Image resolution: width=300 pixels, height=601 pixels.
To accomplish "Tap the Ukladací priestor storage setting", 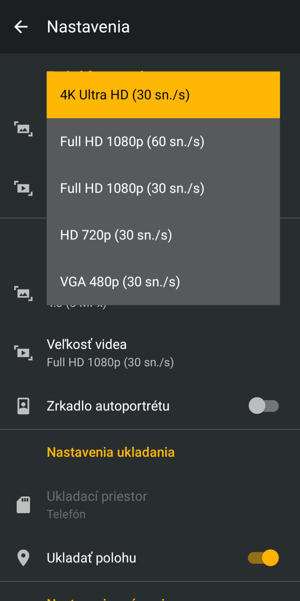I will (150, 505).
